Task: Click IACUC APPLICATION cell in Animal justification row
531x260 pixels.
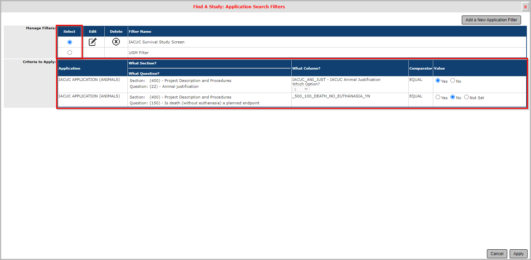Action: [x=89, y=80]
